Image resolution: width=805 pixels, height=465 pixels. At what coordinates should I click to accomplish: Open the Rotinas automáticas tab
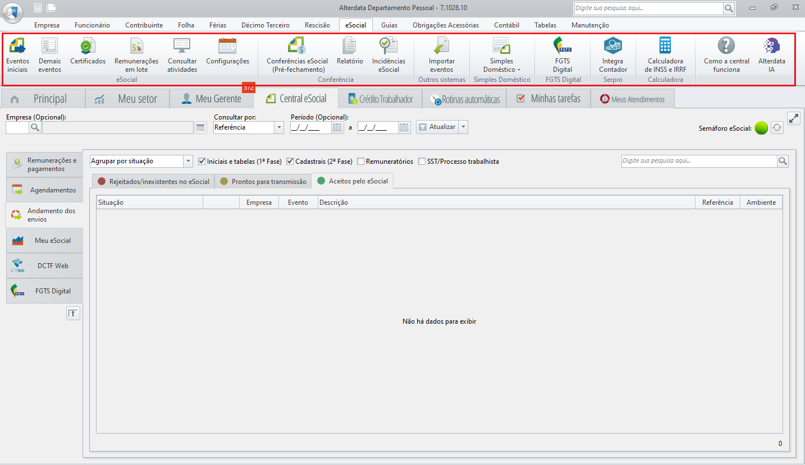tap(464, 99)
